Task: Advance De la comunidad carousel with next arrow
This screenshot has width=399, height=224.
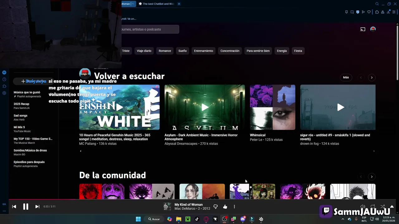Action: click(372, 177)
